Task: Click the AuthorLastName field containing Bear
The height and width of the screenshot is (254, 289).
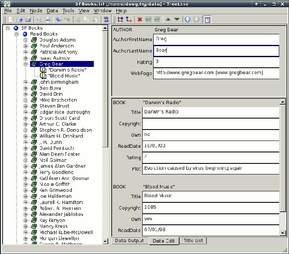Action: pyautogui.click(x=216, y=51)
